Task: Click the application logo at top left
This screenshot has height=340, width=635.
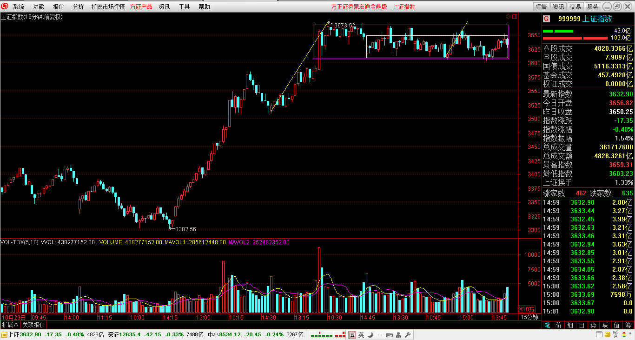Action: pyautogui.click(x=5, y=7)
